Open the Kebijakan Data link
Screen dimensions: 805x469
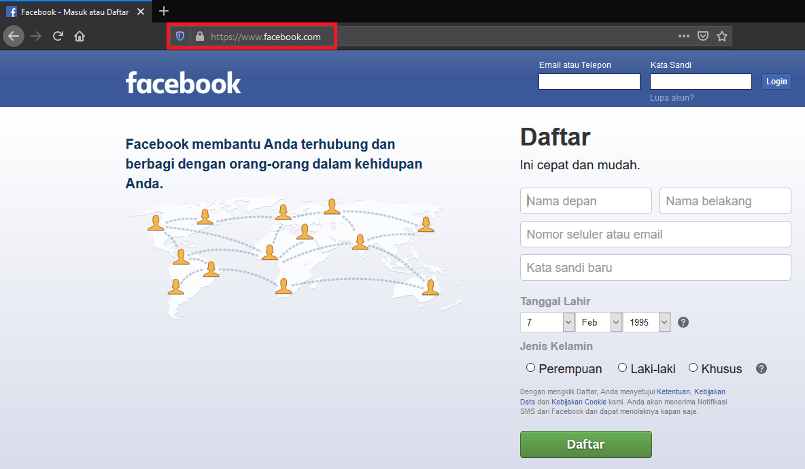tap(710, 392)
